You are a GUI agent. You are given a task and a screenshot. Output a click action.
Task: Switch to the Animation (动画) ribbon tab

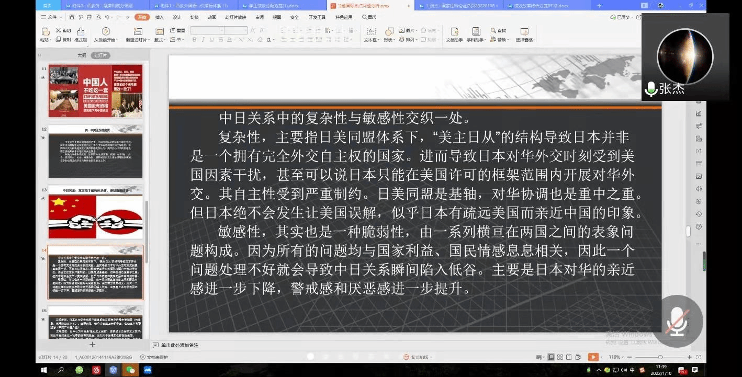click(x=212, y=17)
